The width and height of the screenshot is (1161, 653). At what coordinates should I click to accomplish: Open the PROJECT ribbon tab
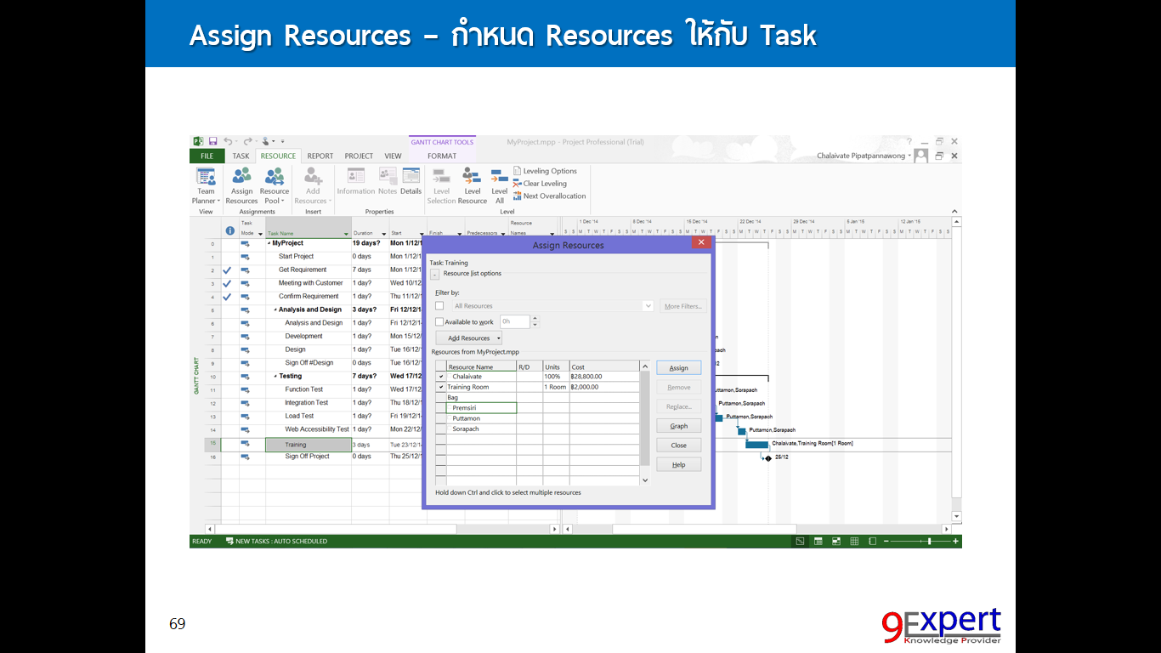coord(359,156)
